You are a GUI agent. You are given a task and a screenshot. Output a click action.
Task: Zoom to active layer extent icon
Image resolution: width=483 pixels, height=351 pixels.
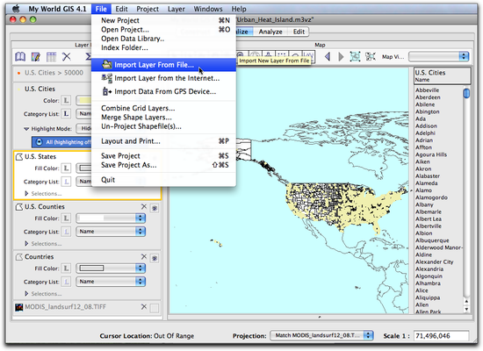tap(371, 56)
